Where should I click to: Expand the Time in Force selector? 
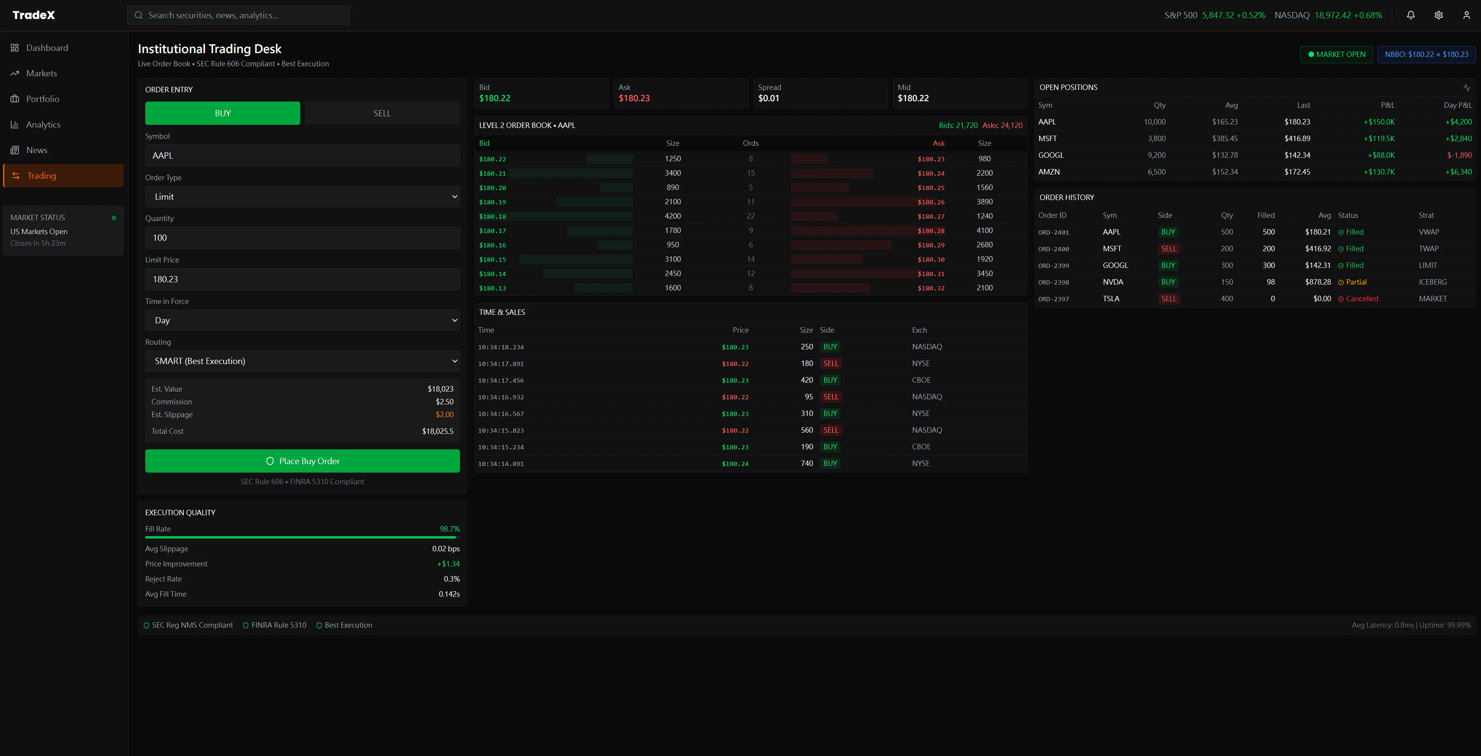302,320
